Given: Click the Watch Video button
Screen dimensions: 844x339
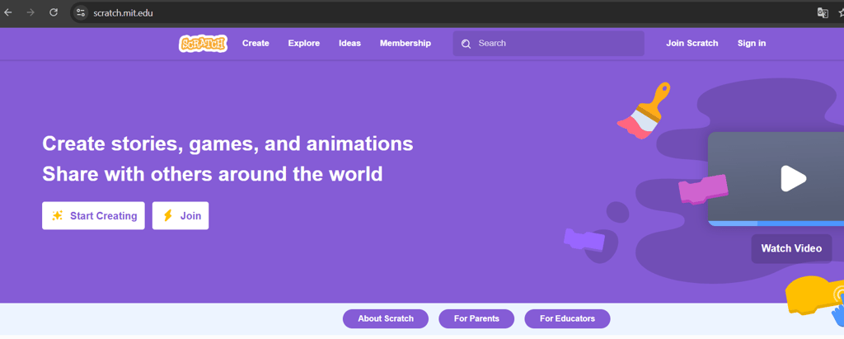Looking at the screenshot, I should tap(791, 248).
